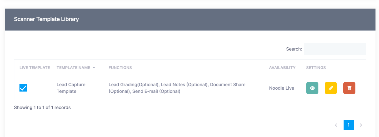Preview the Lead Capture Template with eye icon
This screenshot has width=379, height=137.
312,88
